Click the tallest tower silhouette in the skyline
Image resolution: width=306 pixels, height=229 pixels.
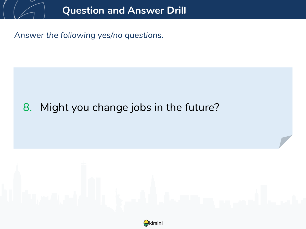(83, 178)
